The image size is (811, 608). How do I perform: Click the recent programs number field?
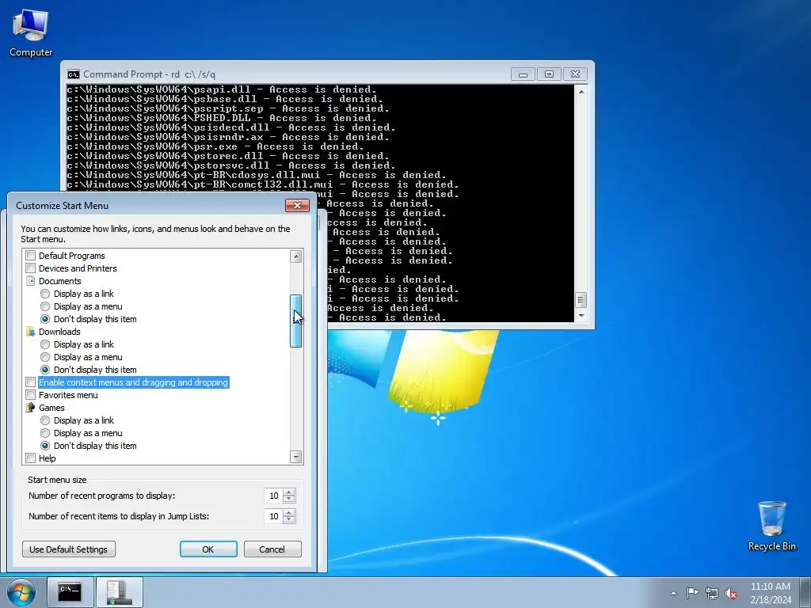[273, 496]
